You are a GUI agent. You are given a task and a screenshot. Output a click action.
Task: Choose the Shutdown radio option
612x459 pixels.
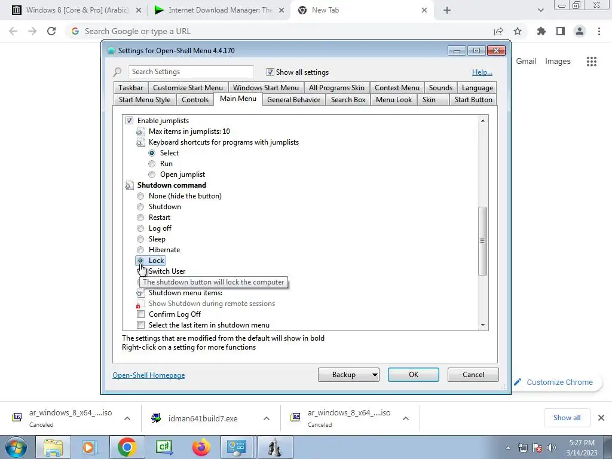coord(140,207)
